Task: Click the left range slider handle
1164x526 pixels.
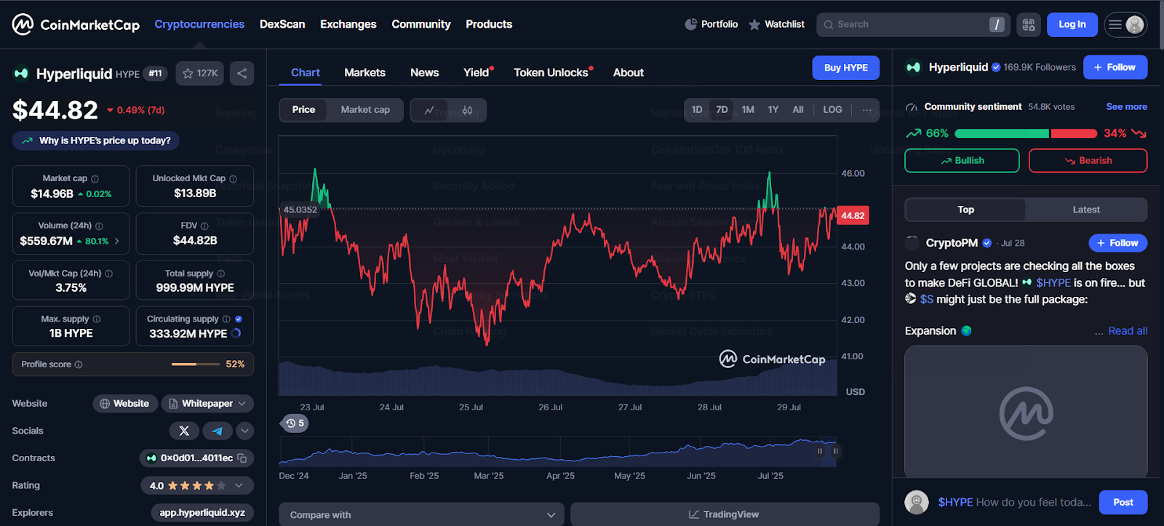Action: coord(820,452)
